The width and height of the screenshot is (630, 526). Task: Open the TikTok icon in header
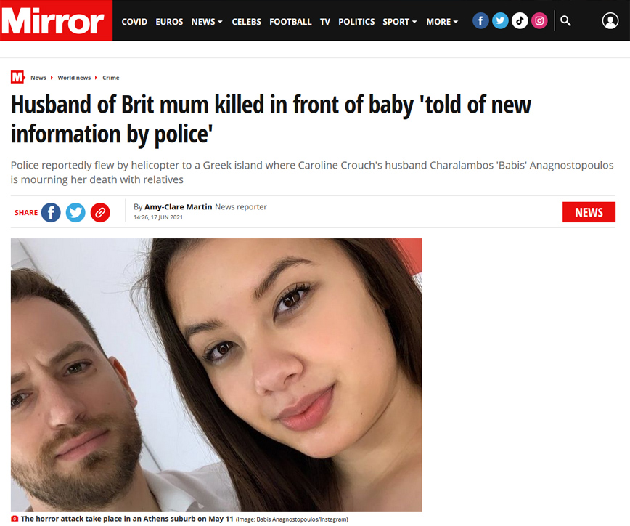[520, 20]
